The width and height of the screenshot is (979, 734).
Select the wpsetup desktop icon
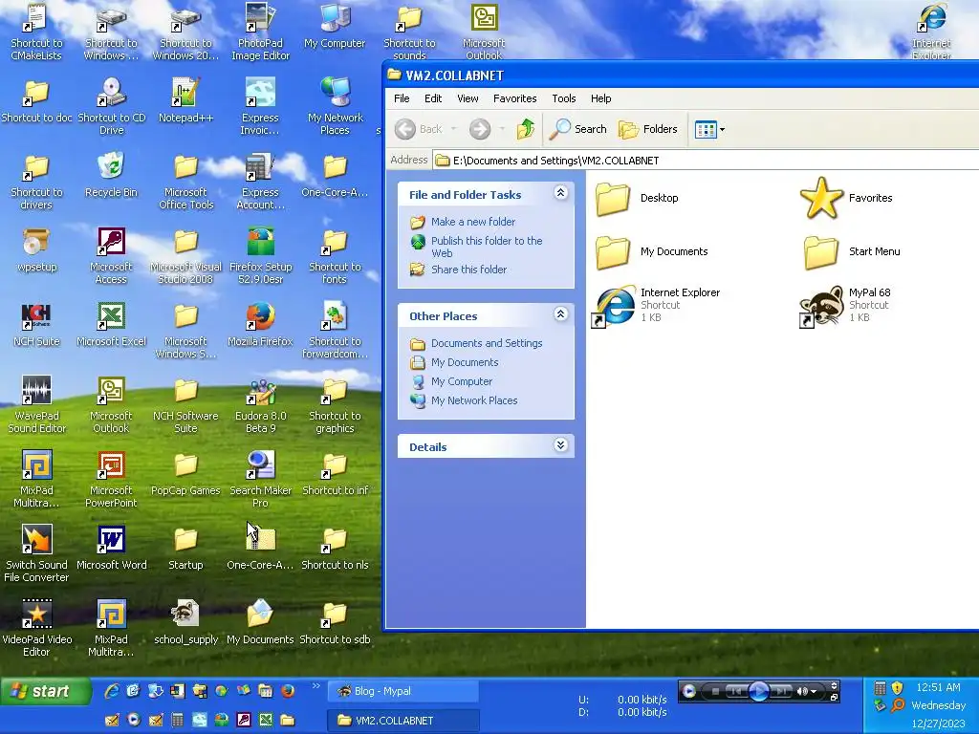[x=36, y=249]
